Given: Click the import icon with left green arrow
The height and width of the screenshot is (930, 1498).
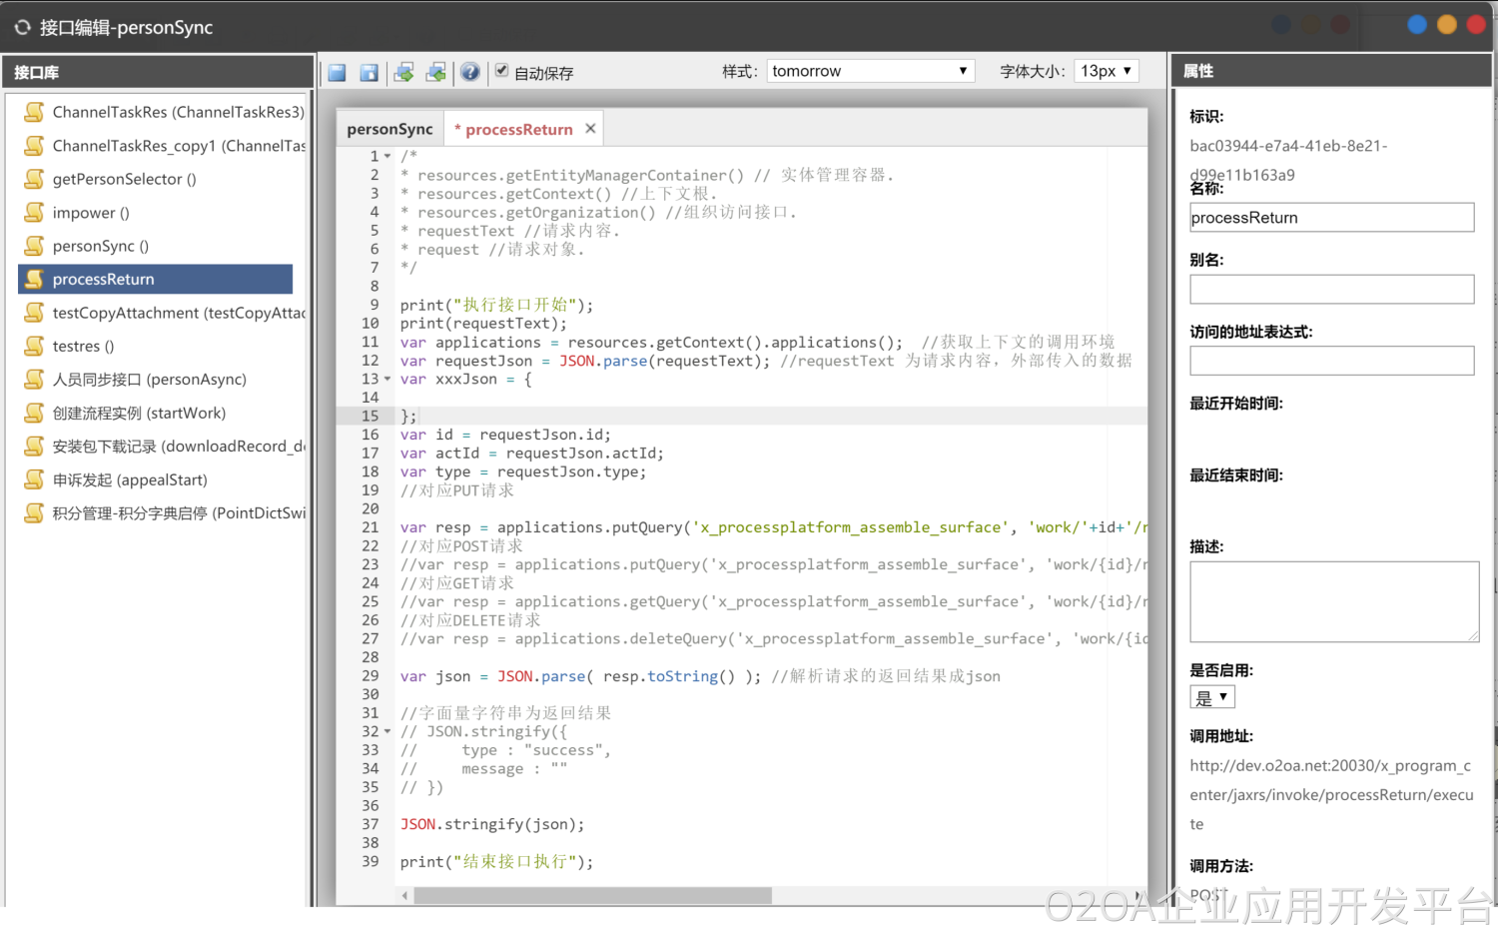Looking at the screenshot, I should [435, 72].
